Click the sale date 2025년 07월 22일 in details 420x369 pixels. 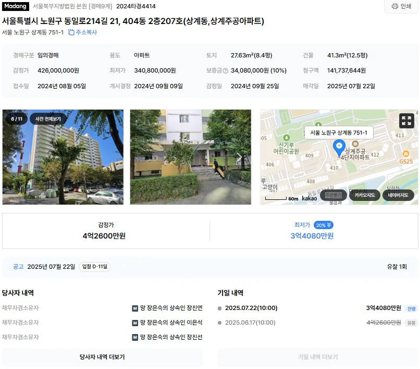tap(351, 86)
